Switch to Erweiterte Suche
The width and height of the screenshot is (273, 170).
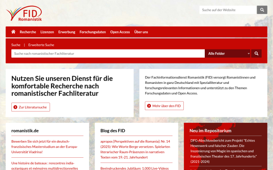tap(41, 45)
